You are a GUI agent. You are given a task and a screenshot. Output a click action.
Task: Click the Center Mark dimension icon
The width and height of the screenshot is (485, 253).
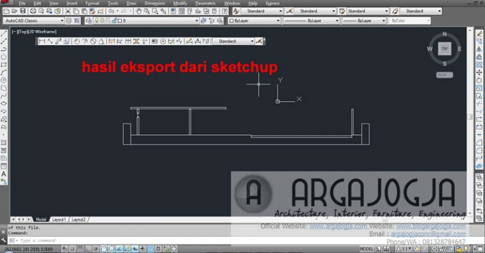pos(163,41)
